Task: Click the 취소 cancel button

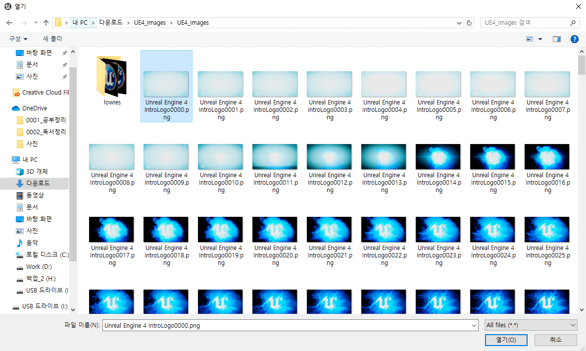Action: point(555,340)
